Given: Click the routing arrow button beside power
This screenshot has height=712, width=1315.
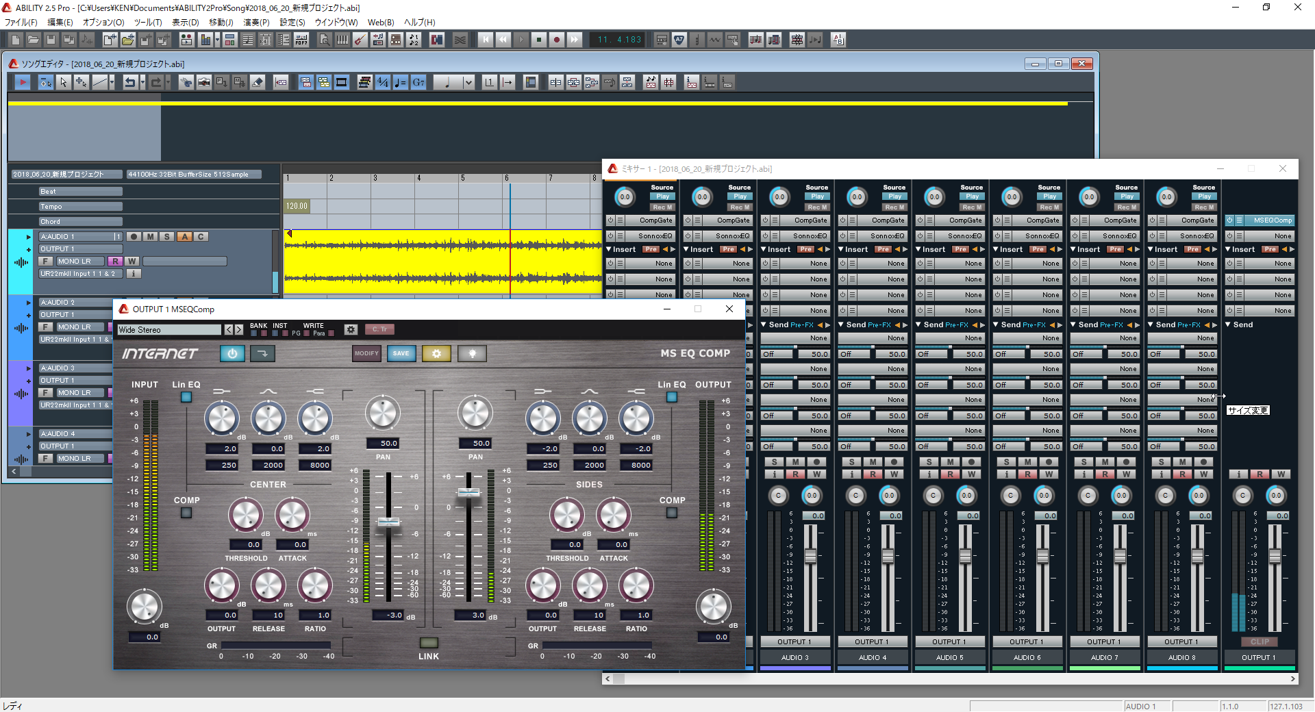Looking at the screenshot, I should (262, 353).
